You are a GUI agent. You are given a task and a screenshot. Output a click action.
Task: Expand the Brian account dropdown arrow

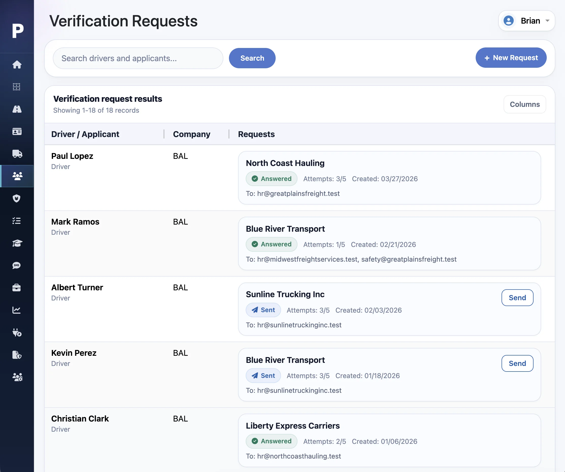tap(547, 21)
